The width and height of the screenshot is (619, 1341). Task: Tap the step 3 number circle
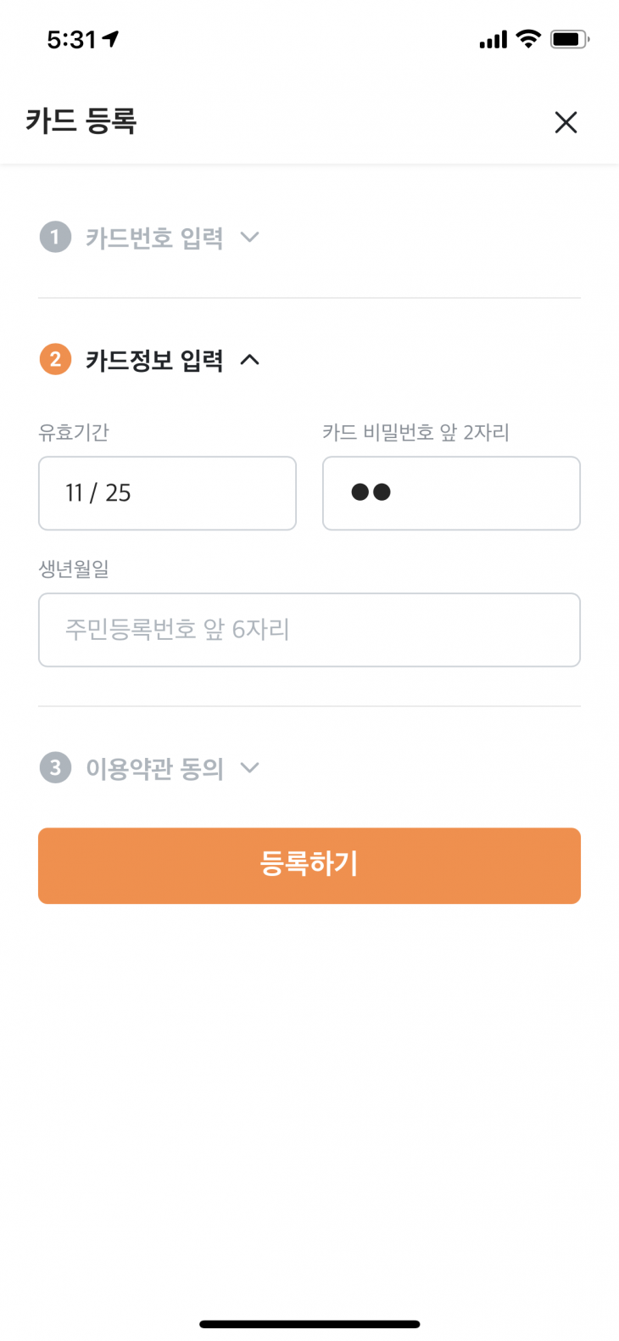(55, 768)
